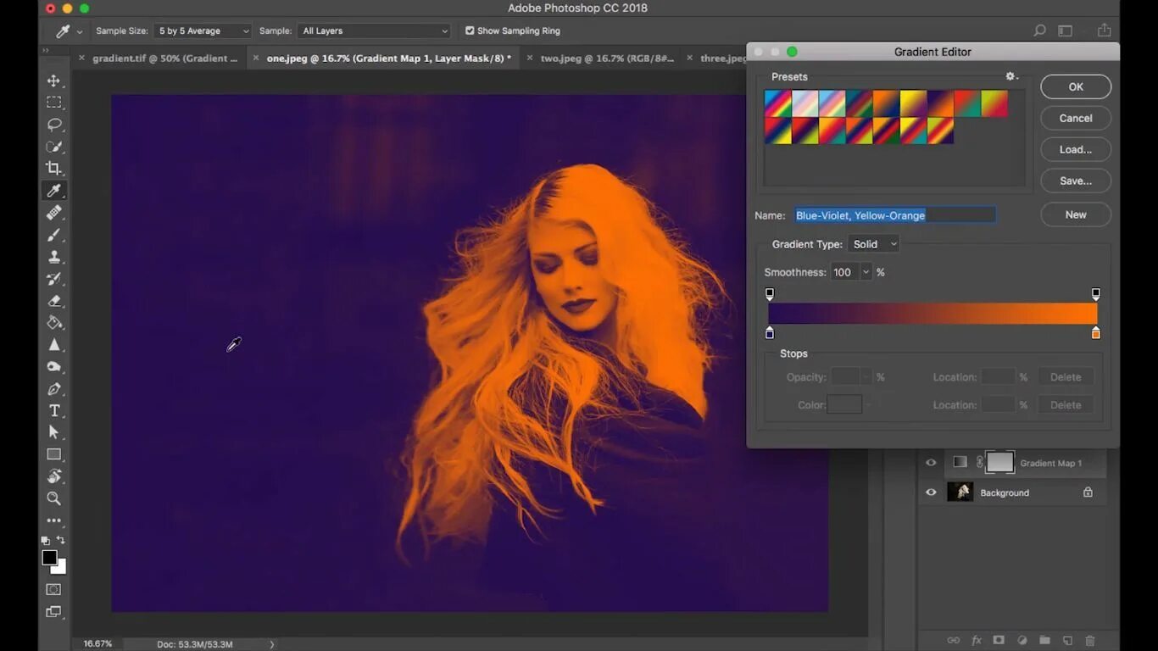Hide the Gradient Map 1 layer
The width and height of the screenshot is (1158, 651).
click(x=931, y=463)
